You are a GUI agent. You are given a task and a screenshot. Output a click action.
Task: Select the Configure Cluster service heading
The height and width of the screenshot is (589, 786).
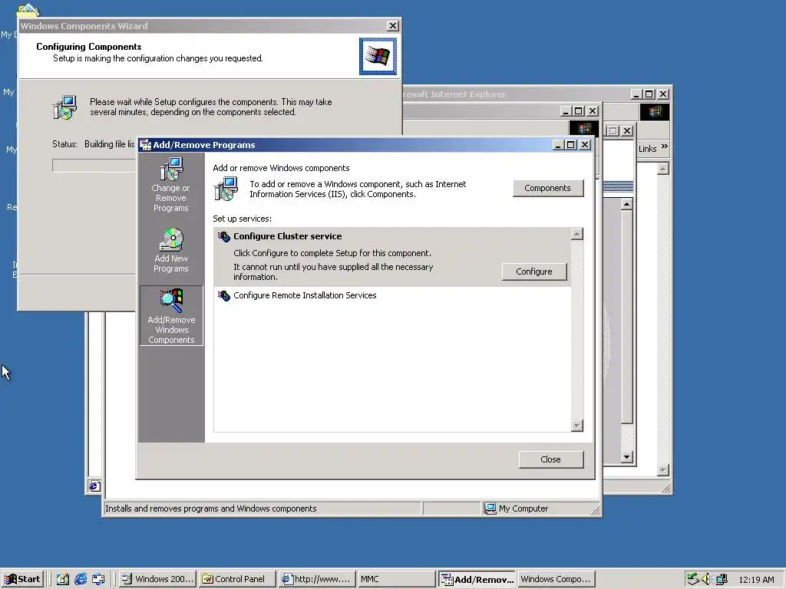pyautogui.click(x=287, y=236)
